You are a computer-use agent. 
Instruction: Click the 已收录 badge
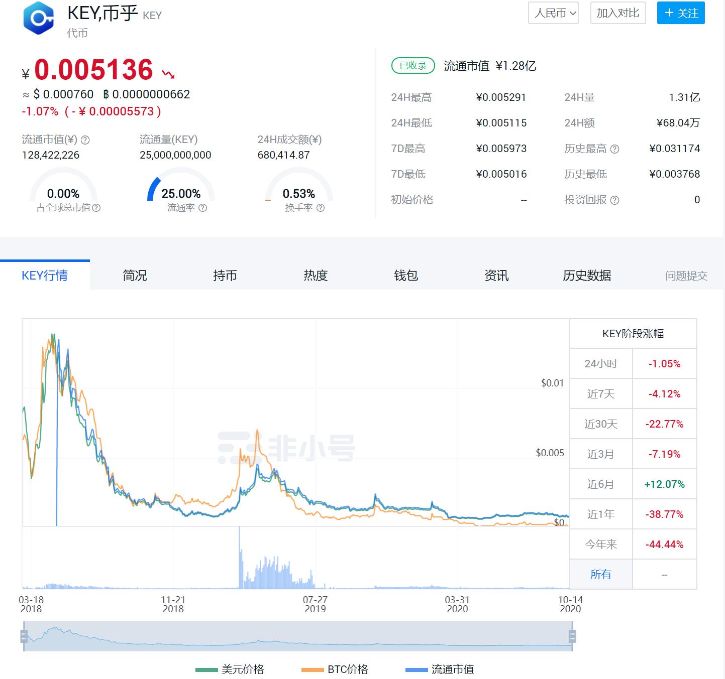coord(413,66)
